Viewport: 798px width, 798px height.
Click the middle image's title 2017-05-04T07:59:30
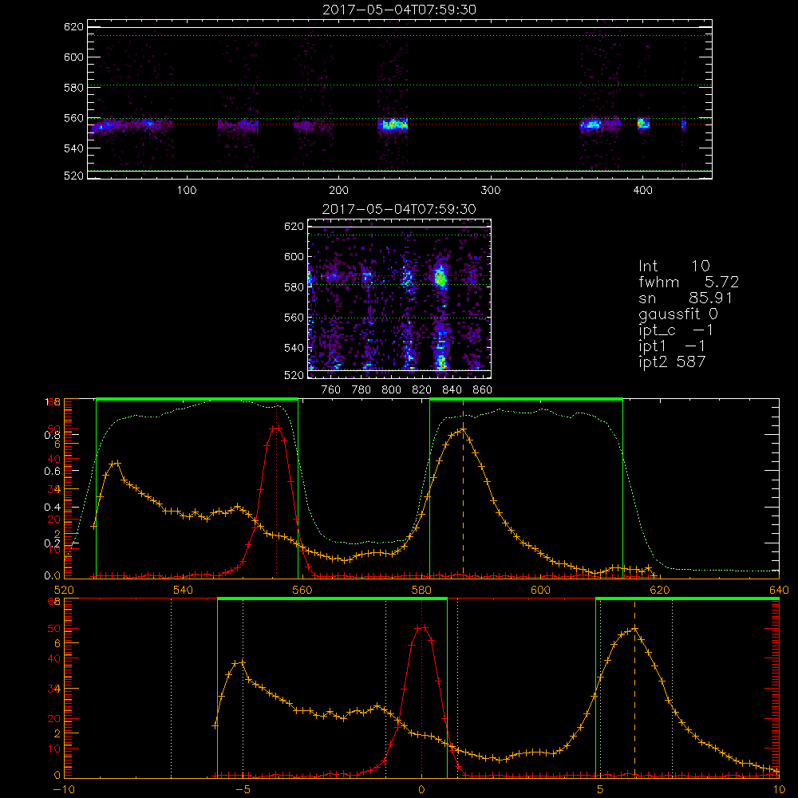tap(399, 209)
